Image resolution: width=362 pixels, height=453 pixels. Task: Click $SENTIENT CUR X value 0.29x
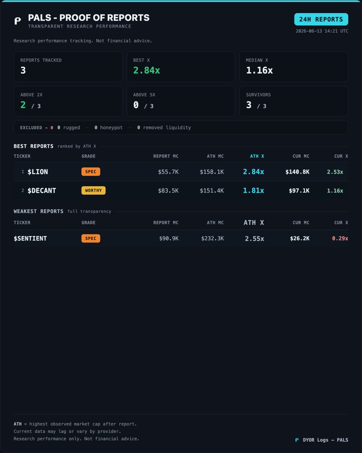340,239
